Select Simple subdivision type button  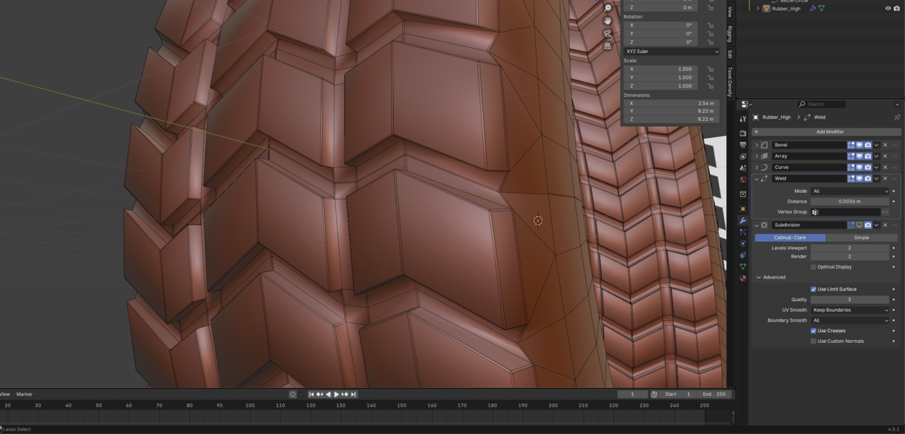pos(860,237)
